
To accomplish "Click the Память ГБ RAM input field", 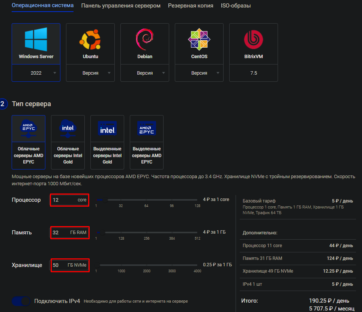I will [x=70, y=232].
